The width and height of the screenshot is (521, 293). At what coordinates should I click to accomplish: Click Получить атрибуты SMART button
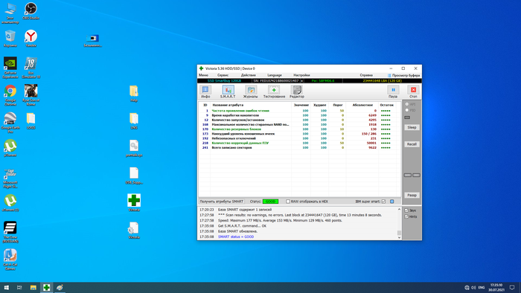pos(222,202)
